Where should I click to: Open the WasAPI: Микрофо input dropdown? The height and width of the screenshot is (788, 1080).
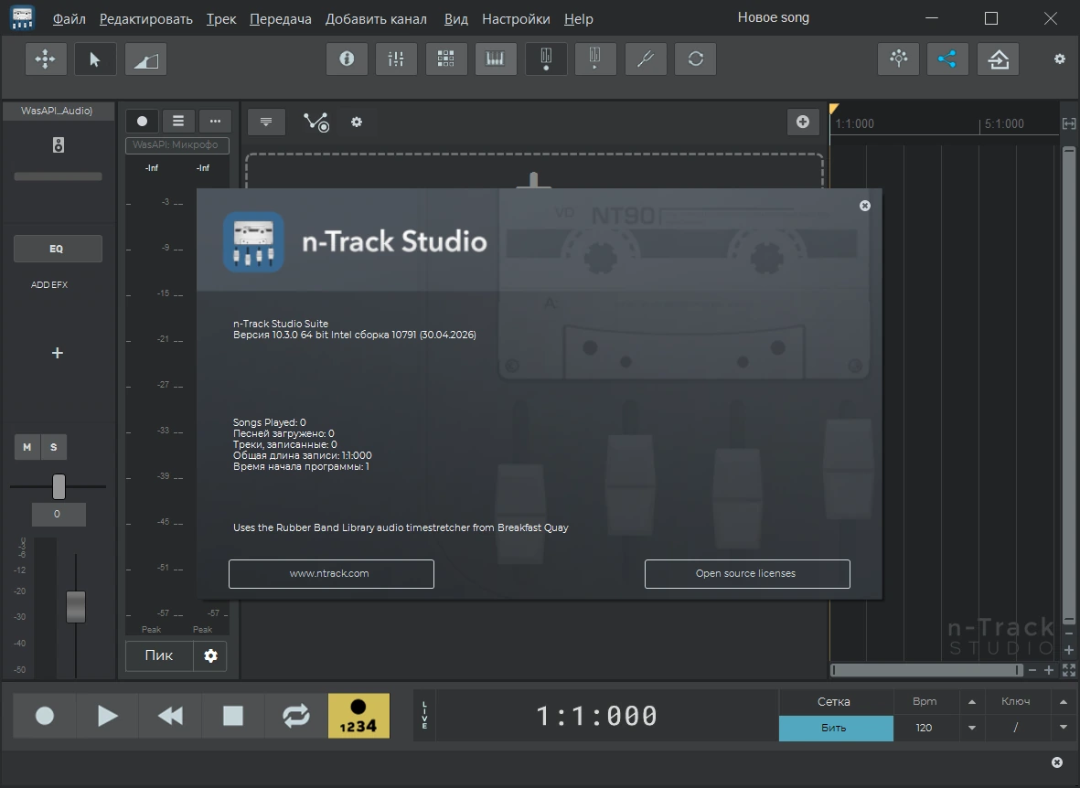pos(177,144)
